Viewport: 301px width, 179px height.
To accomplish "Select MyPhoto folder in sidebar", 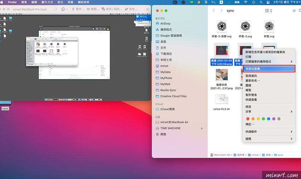I will point(164,78).
